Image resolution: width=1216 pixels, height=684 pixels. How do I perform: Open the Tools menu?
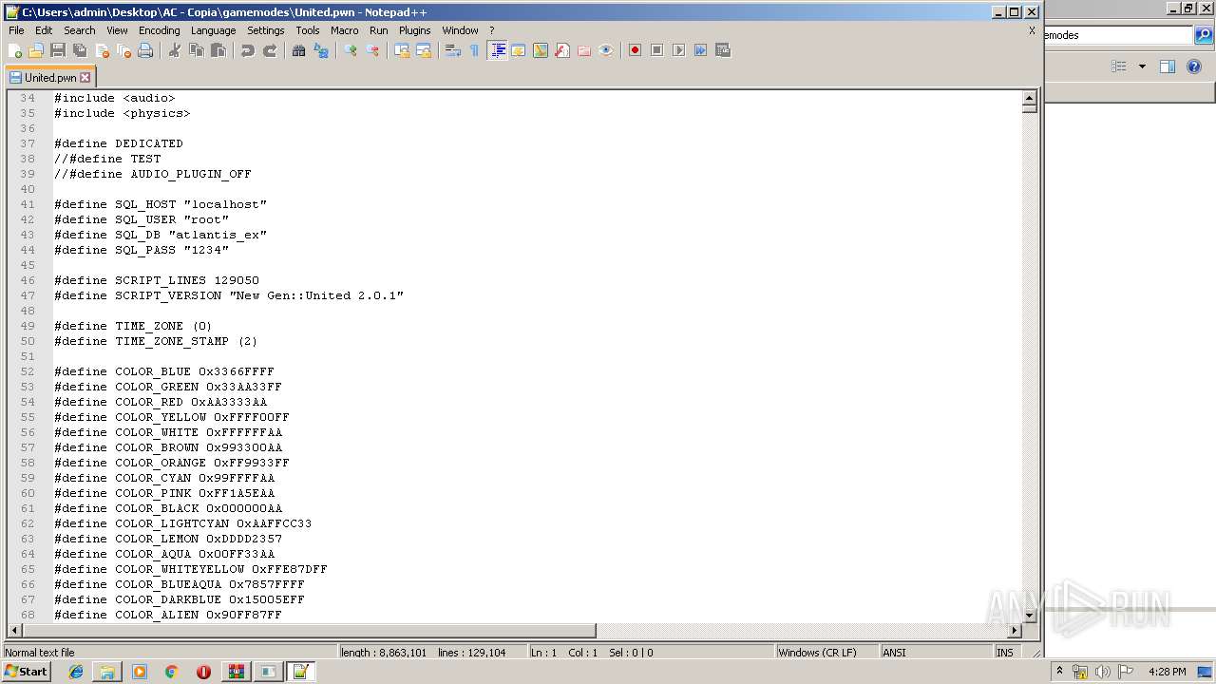(x=308, y=30)
